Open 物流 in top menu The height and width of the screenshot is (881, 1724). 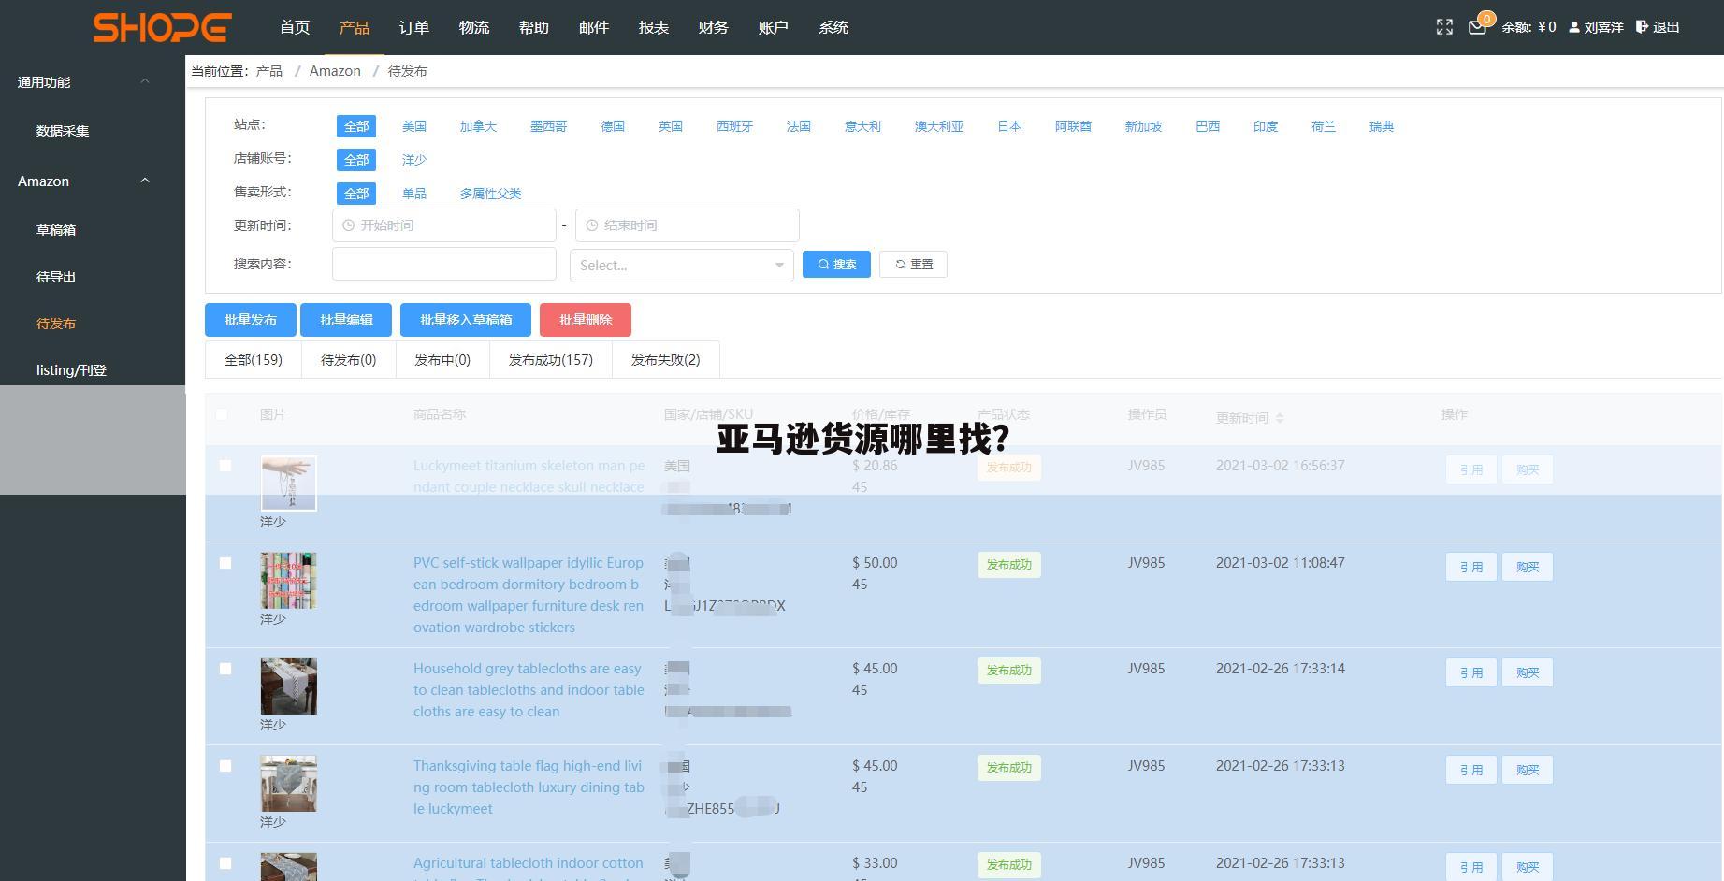[474, 27]
